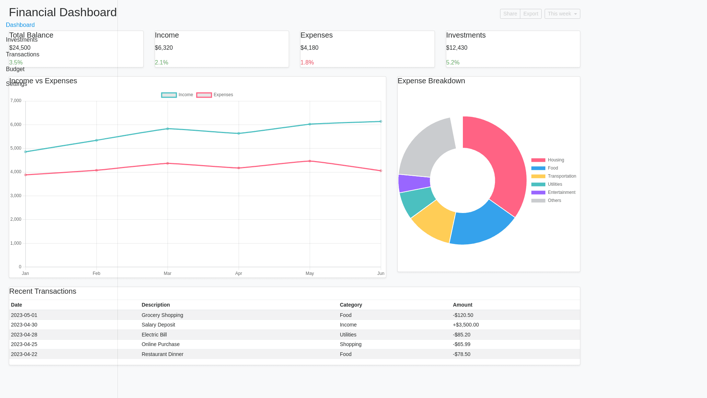Select the Salary Deposit transaction row

coord(158,325)
